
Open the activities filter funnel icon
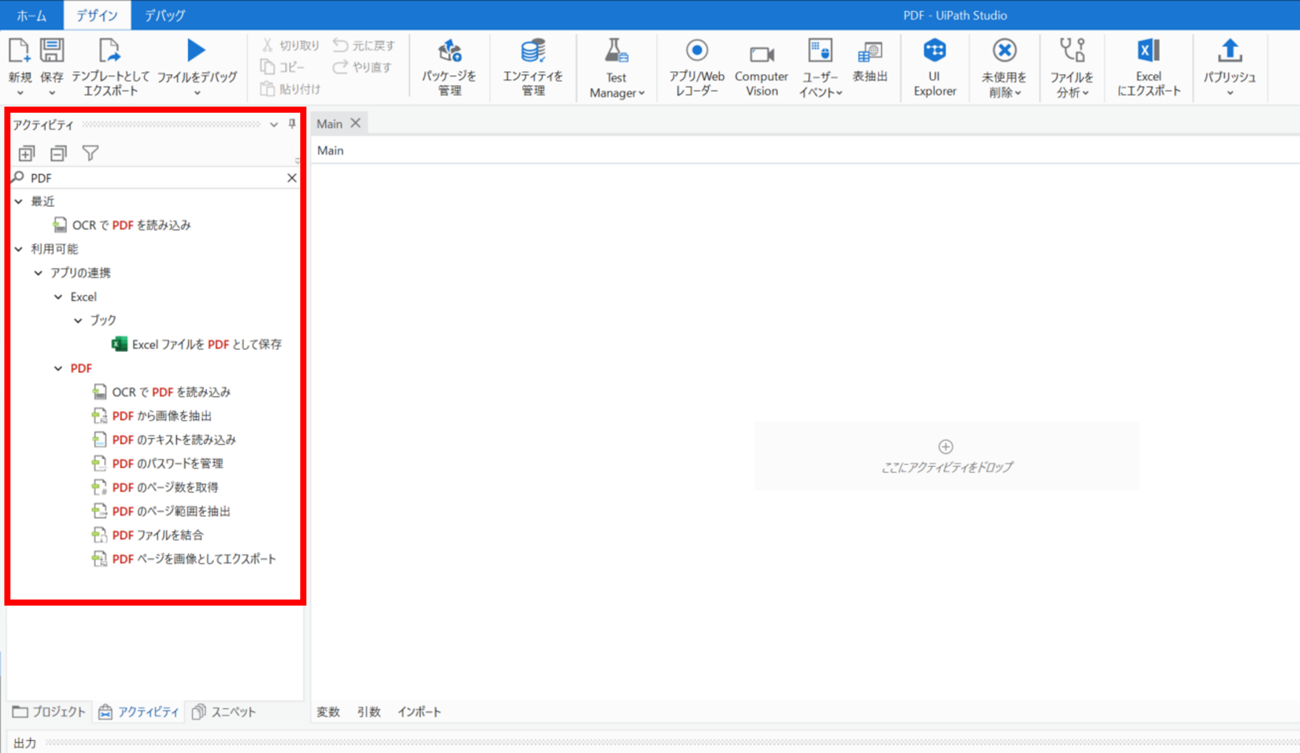pyautogui.click(x=91, y=153)
